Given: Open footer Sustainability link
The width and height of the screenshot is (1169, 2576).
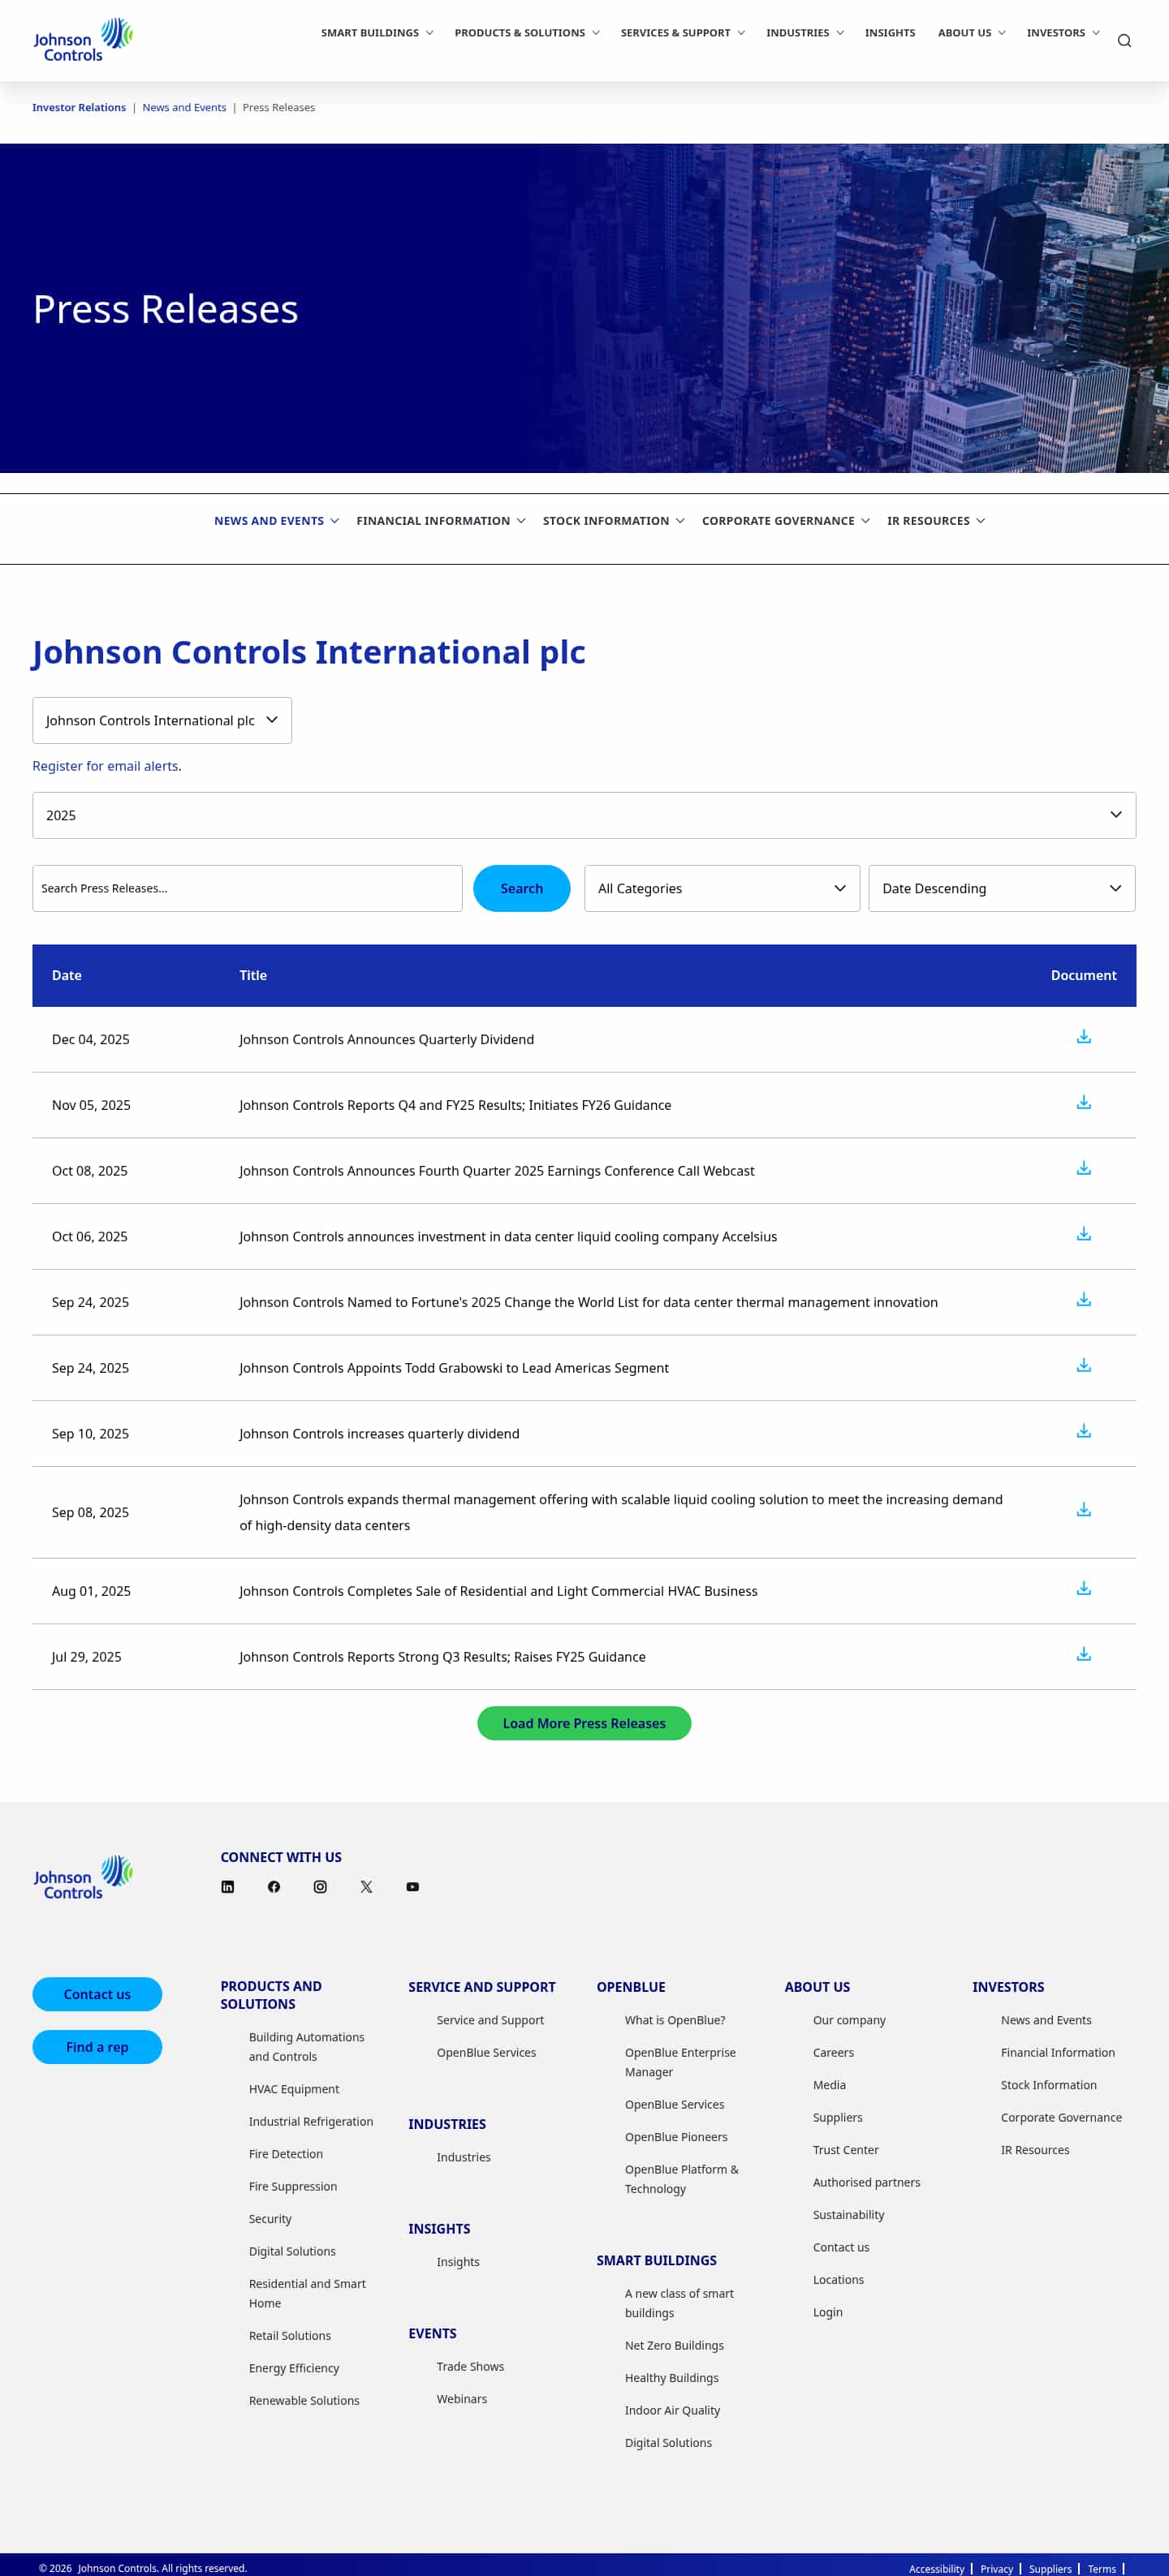Looking at the screenshot, I should [848, 2215].
